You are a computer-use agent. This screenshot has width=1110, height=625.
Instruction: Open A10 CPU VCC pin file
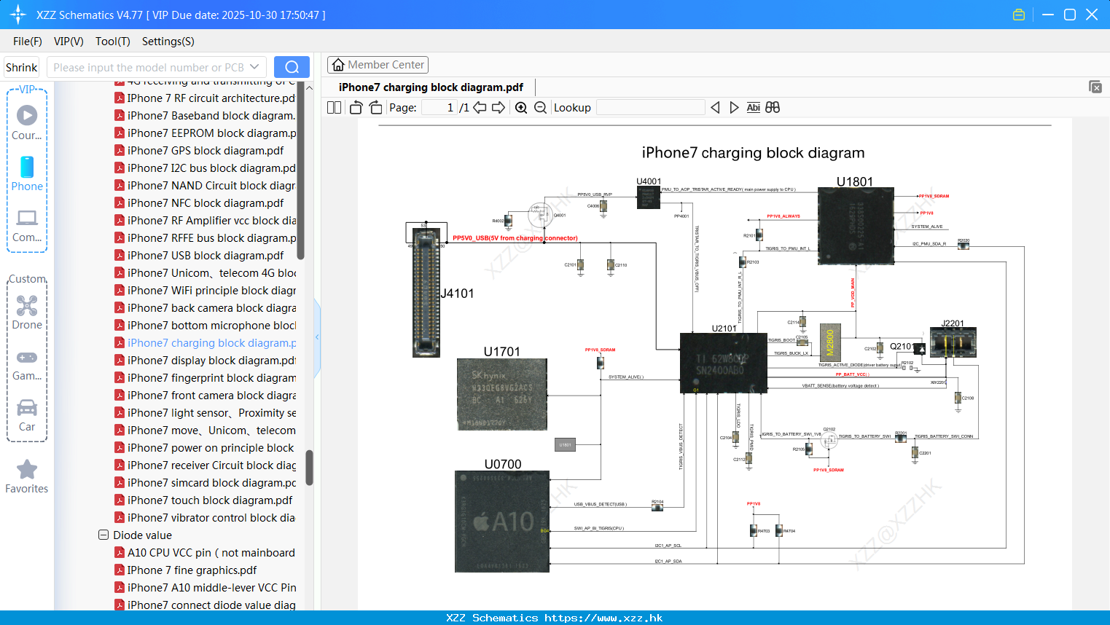pos(211,553)
